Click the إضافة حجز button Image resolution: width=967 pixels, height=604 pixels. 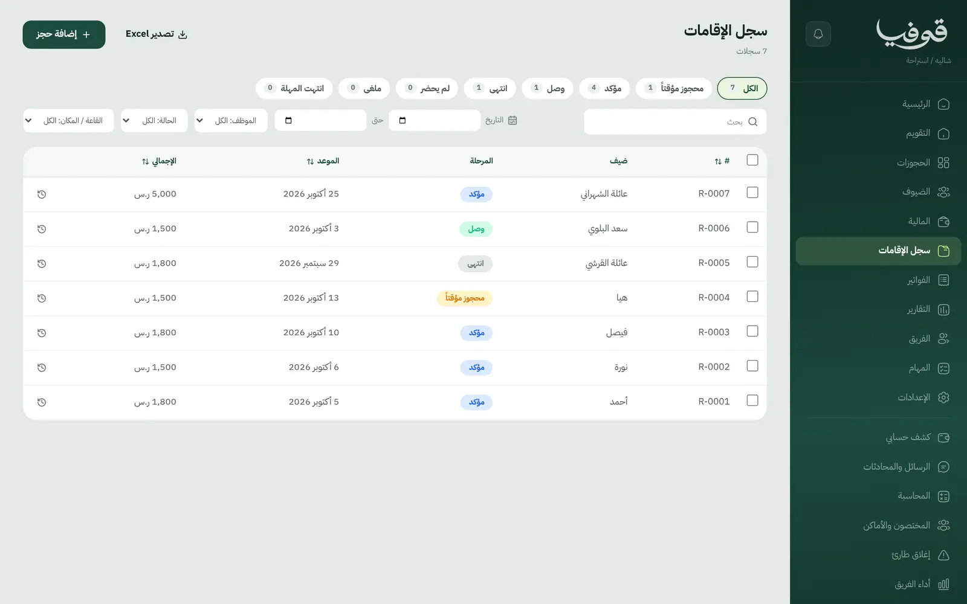(64, 34)
